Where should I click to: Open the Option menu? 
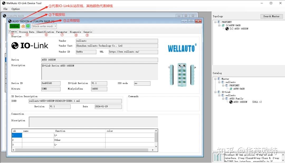click(x=15, y=9)
